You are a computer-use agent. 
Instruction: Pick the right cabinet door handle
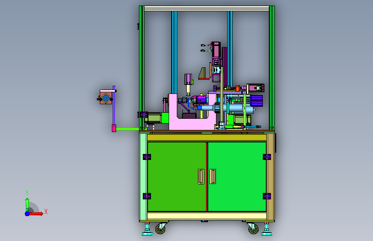[213, 176]
